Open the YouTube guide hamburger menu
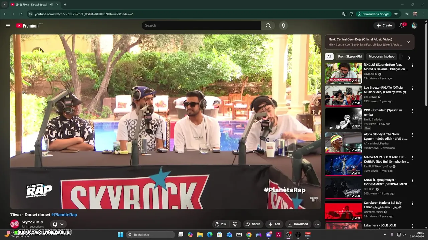Viewport: 428px width, 240px height. 8,26
